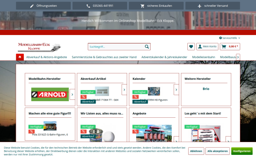The width and height of the screenshot is (256, 160).
Task: Open the Angebote product image
Action: pos(154,133)
